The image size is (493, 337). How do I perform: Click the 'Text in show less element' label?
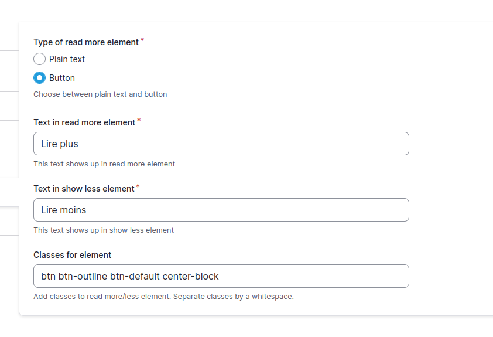coord(84,189)
